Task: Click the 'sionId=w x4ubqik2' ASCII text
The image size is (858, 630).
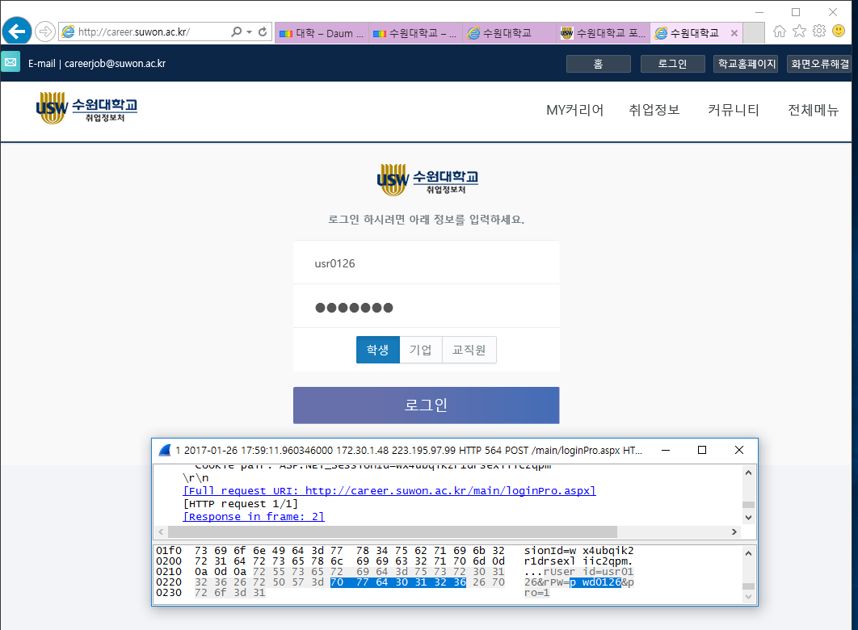Action: [x=579, y=551]
